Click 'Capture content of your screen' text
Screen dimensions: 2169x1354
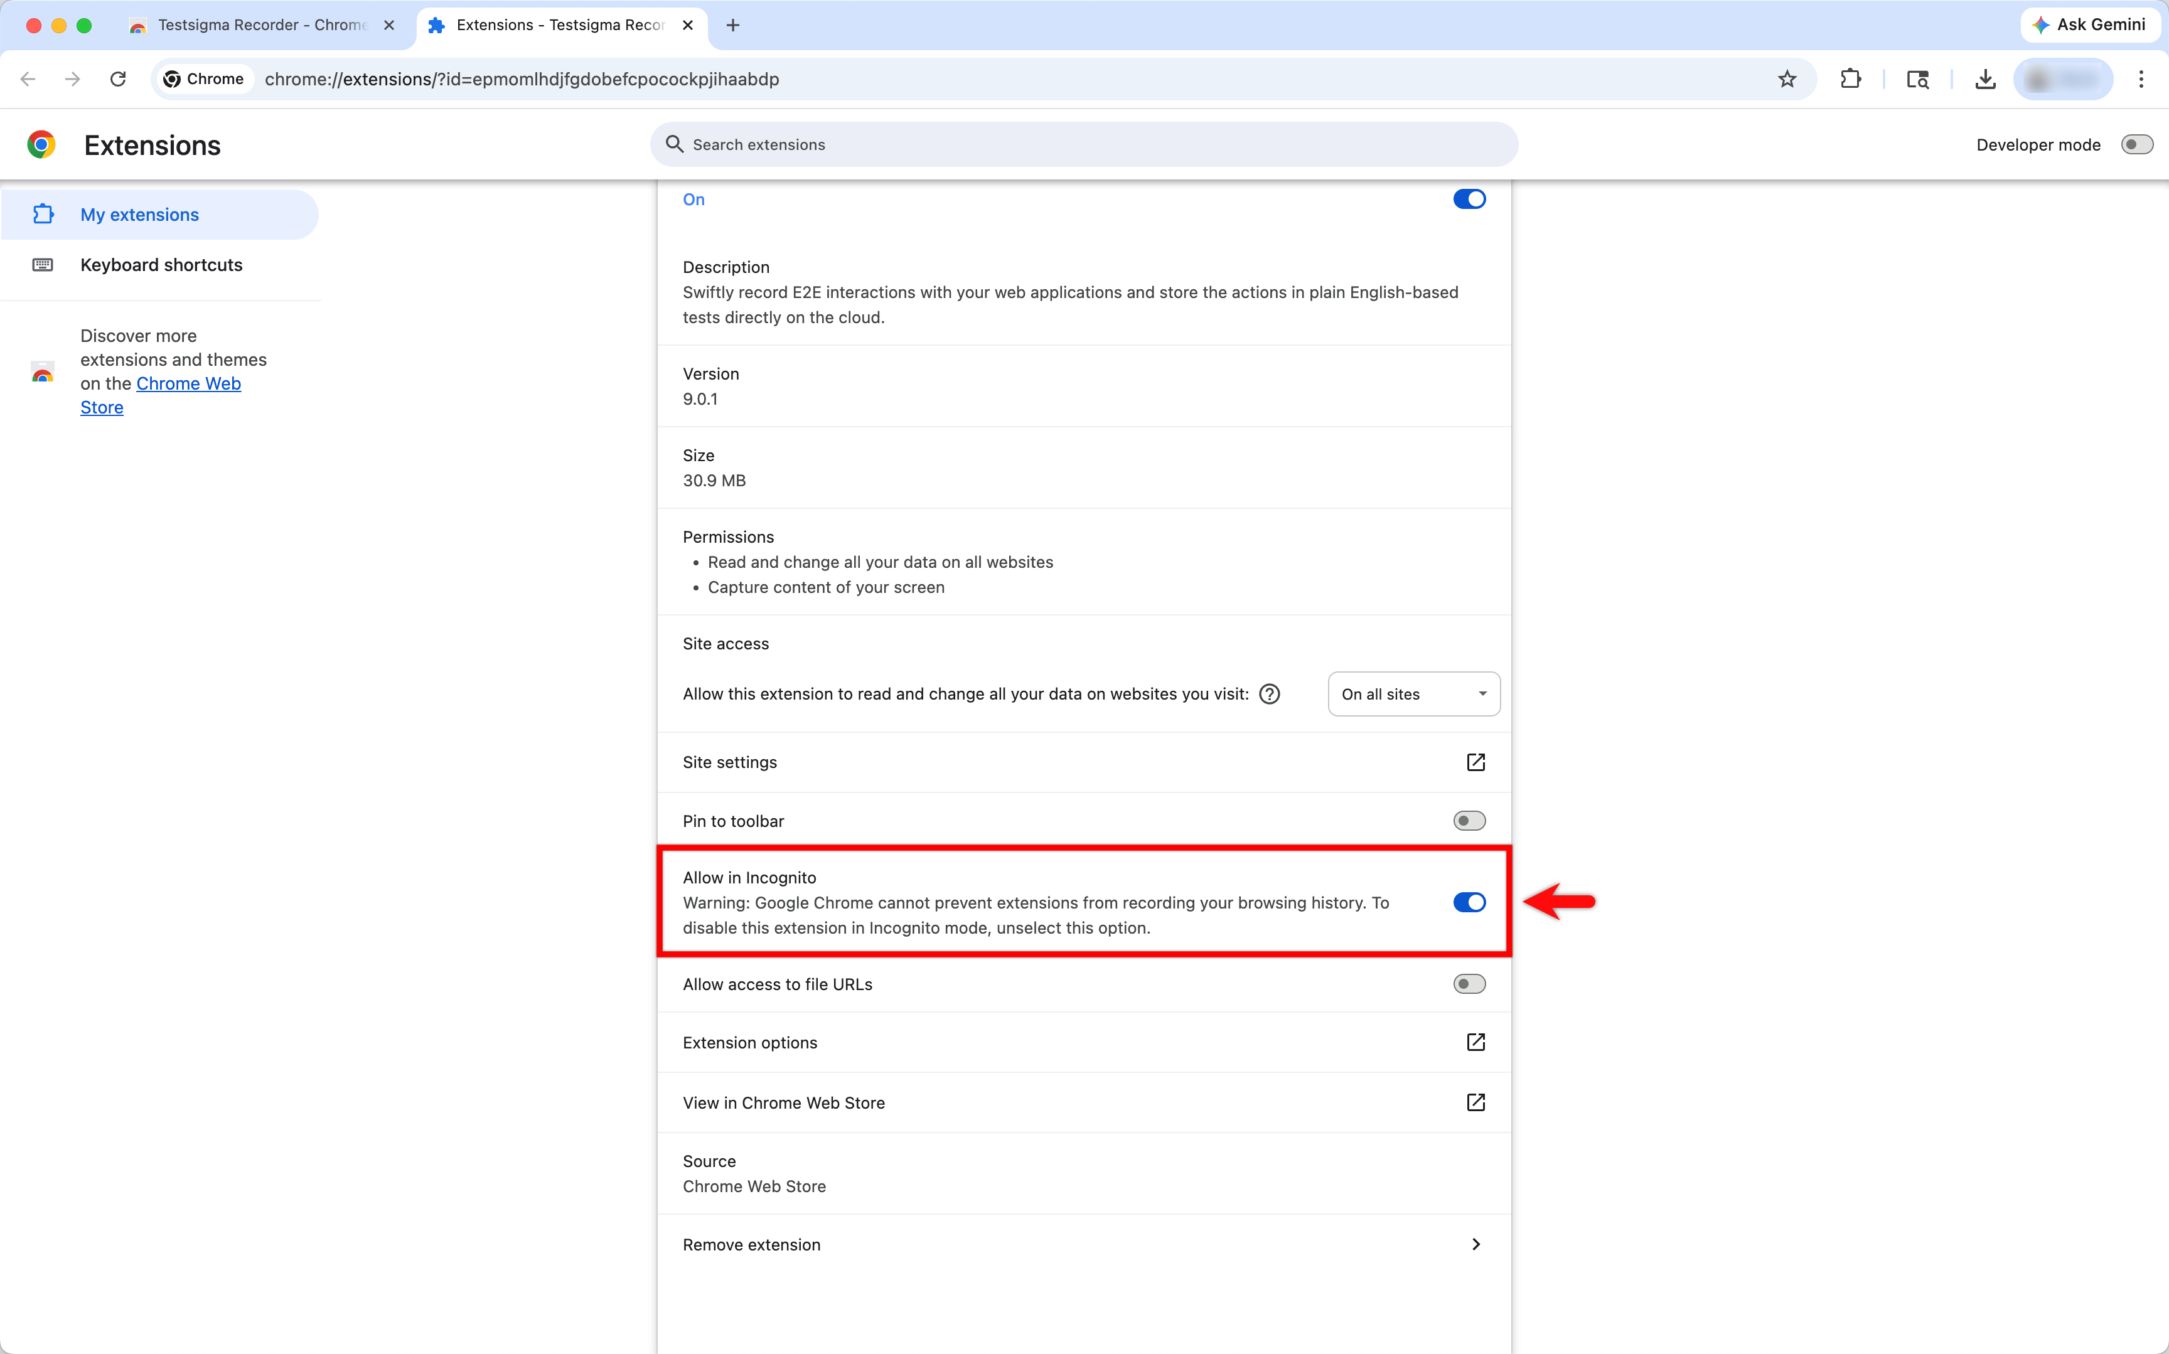826,587
